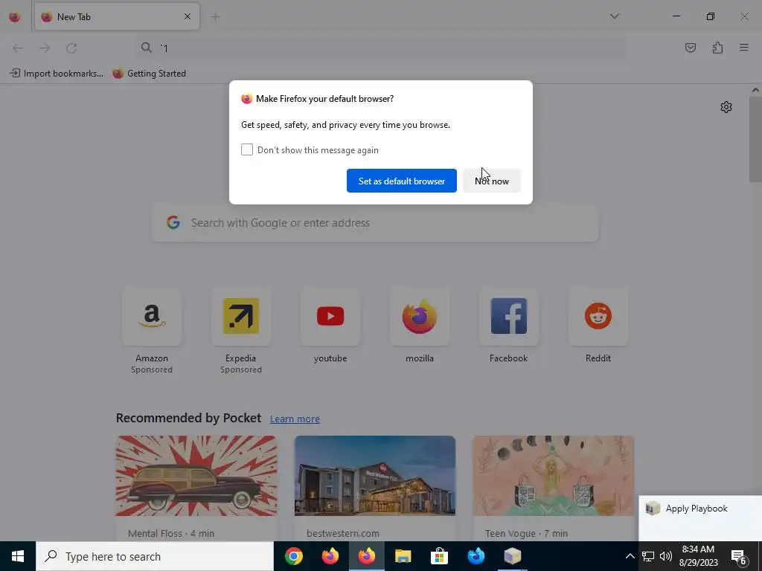
Task: Go forward with the forward arrow
Action: click(x=45, y=48)
